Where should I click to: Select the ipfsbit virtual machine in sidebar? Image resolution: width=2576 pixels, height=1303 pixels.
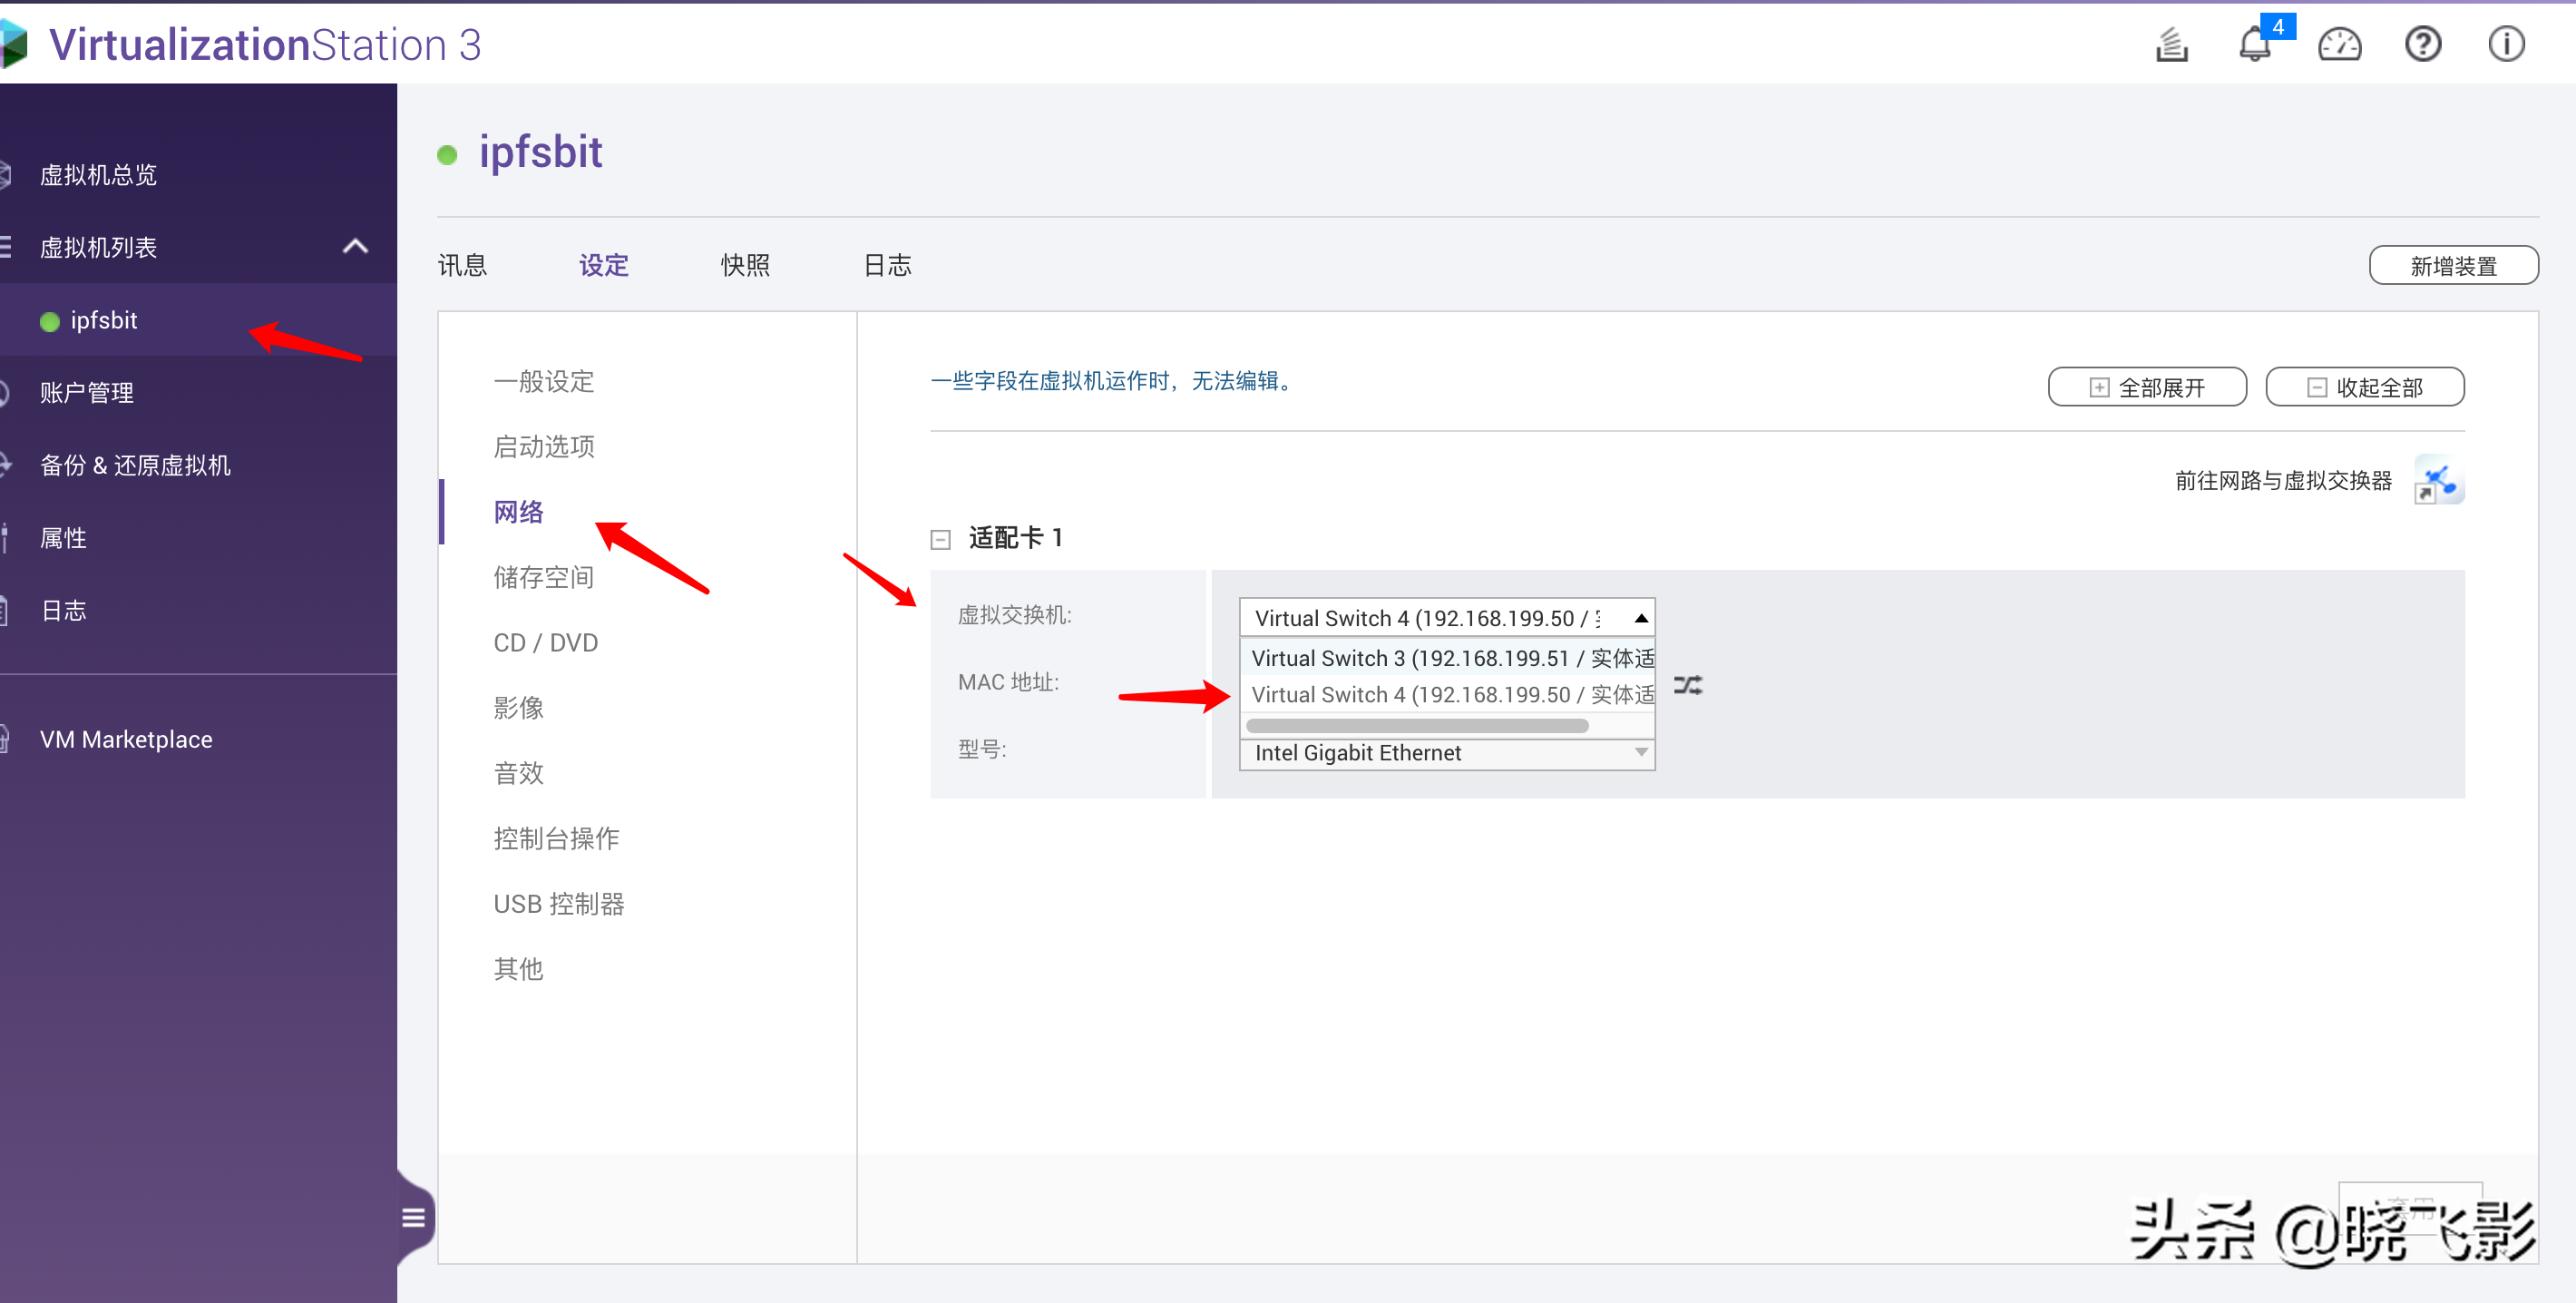(103, 321)
